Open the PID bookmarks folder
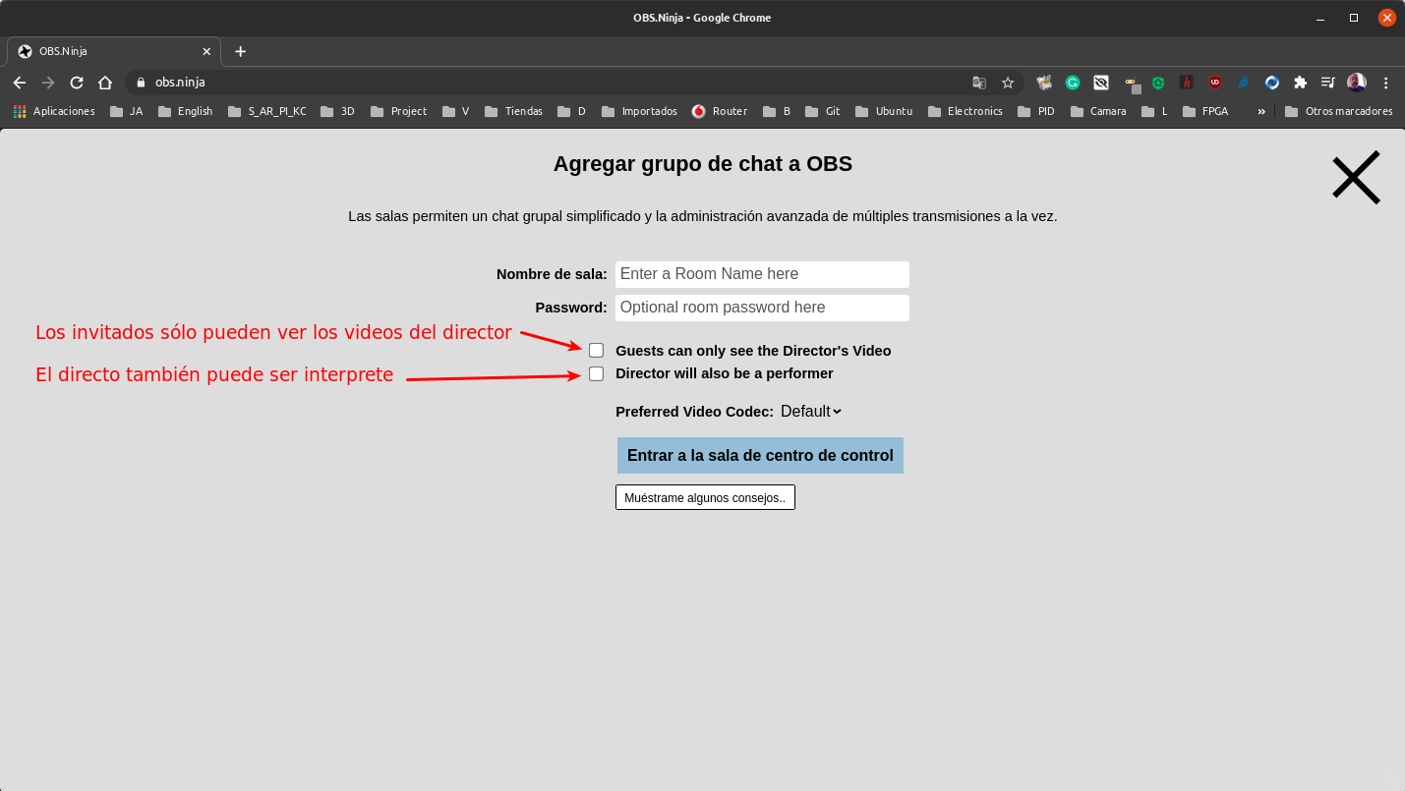This screenshot has height=791, width=1405. (1036, 111)
